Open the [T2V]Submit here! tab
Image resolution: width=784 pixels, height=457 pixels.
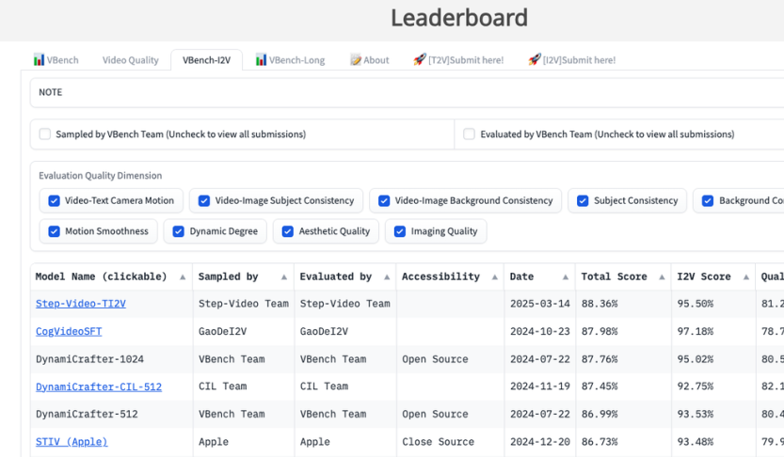(458, 60)
